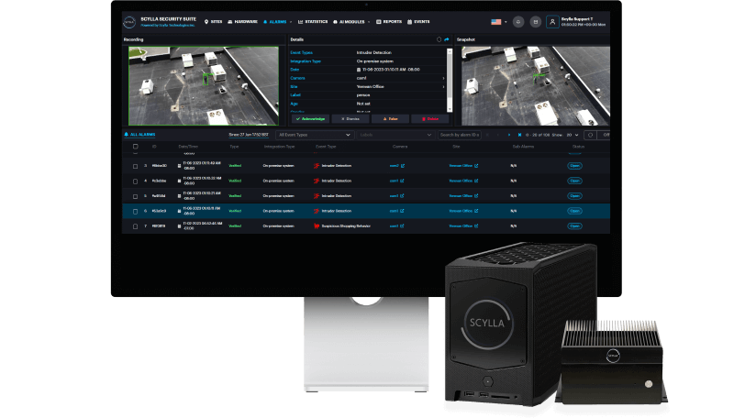This screenshot has height=418, width=745.
Task: Click the search by alarm ID field
Action: click(x=459, y=135)
